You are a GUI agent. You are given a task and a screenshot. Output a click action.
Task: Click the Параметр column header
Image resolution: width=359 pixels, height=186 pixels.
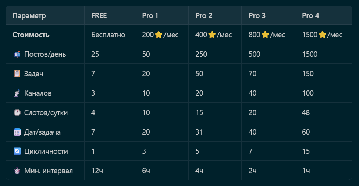29,16
